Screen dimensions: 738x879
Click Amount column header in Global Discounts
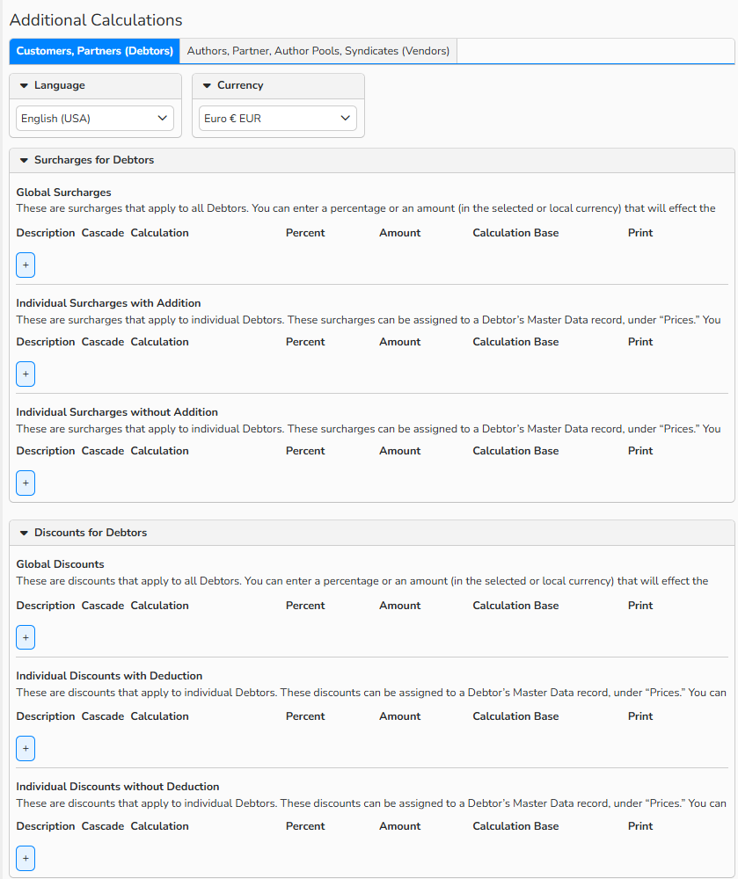click(x=399, y=606)
